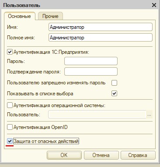Click the Пользователь dialog title text

21,5
